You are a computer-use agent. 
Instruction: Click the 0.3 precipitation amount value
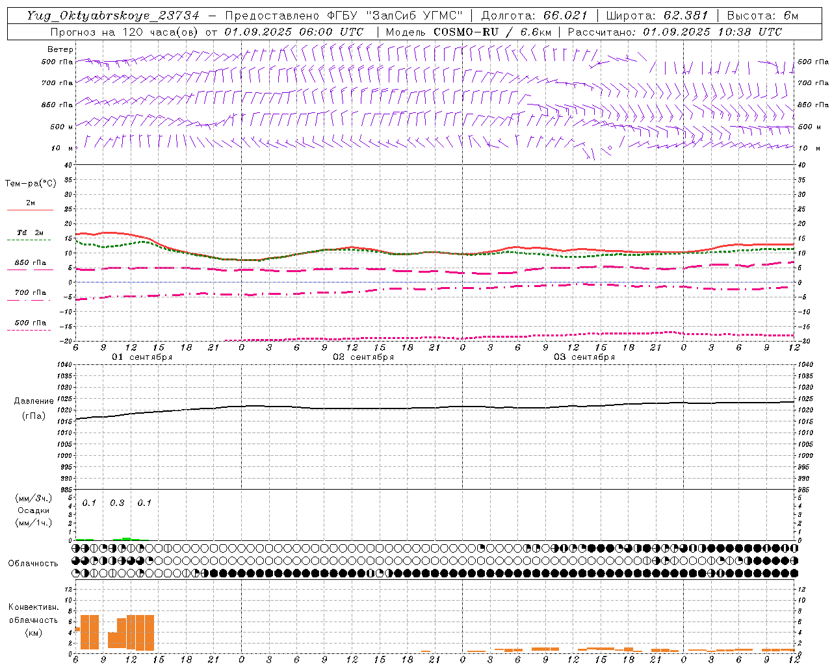click(x=117, y=503)
